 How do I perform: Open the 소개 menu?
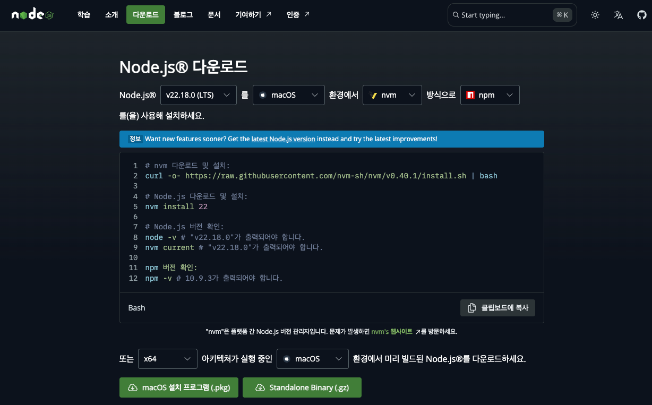(111, 15)
